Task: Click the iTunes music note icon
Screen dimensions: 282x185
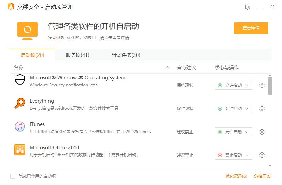Action: (x=20, y=126)
